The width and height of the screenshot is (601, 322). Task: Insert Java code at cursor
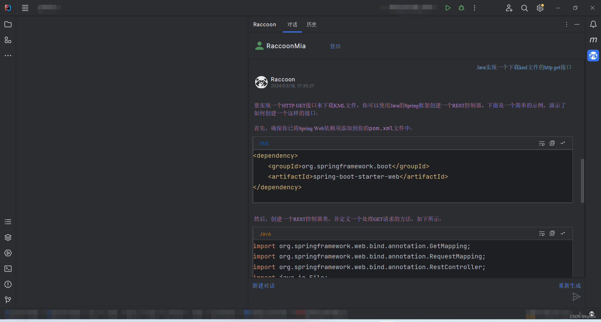[x=562, y=234]
